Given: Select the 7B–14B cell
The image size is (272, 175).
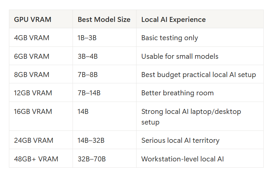Looking at the screenshot, I should (x=89, y=93).
